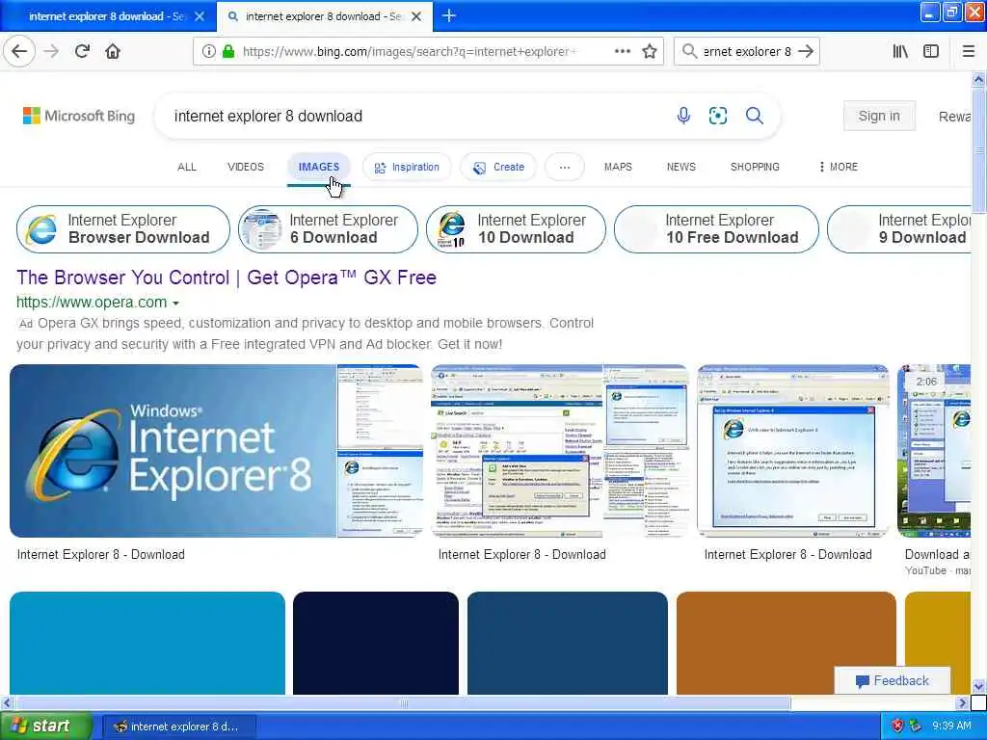987x740 pixels.
Task: Open the MAPS search tab
Action: [x=618, y=167]
